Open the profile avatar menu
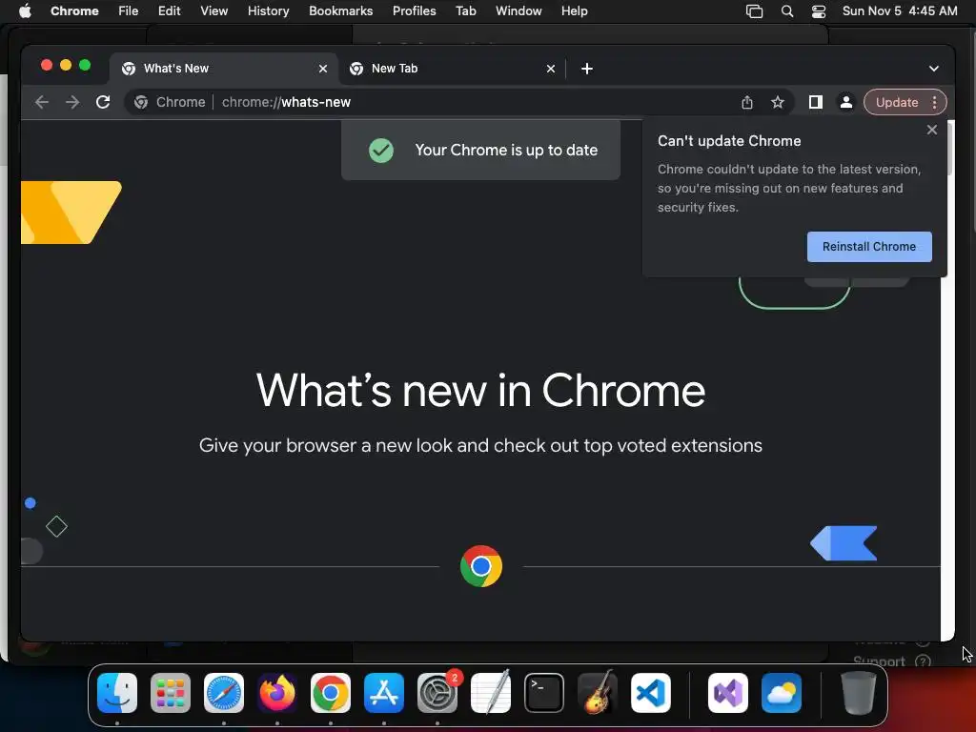 click(846, 102)
